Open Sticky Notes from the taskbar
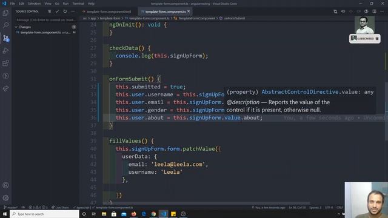 [x=173, y=214]
